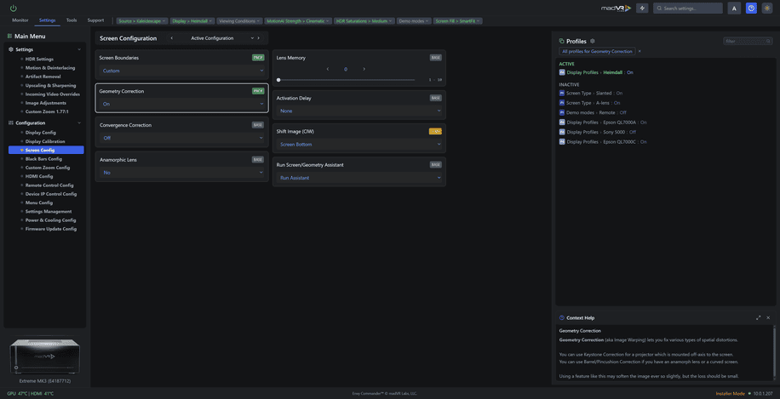The image size is (780, 399).
Task: Collapse the Configuration section in Main Menu
Action: coord(79,123)
